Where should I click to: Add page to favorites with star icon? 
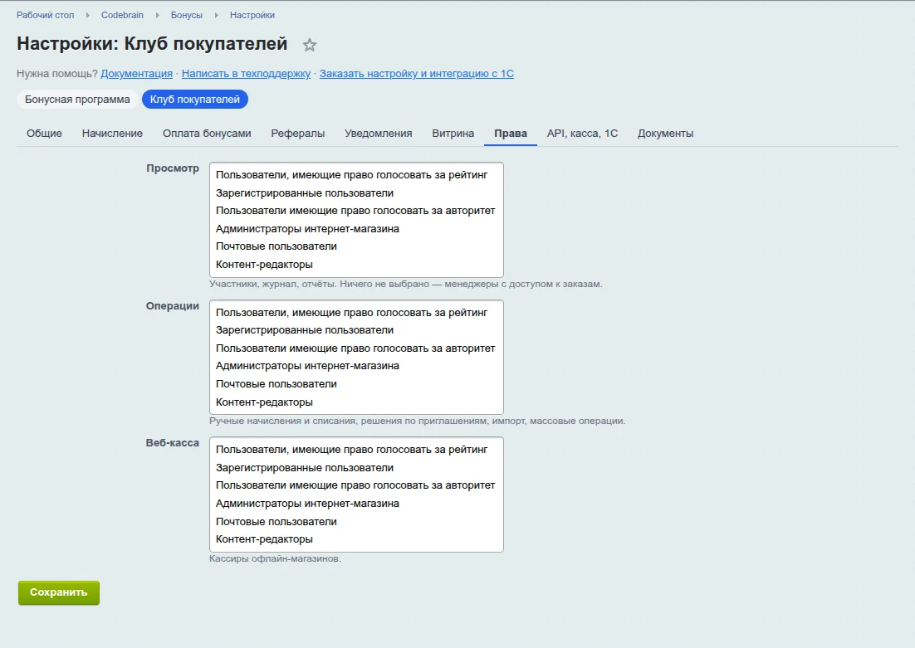(x=309, y=45)
